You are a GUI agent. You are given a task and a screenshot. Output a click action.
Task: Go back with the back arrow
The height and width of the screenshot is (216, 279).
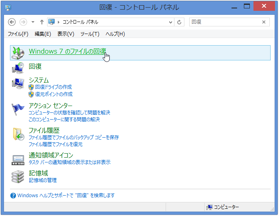tap(12, 22)
